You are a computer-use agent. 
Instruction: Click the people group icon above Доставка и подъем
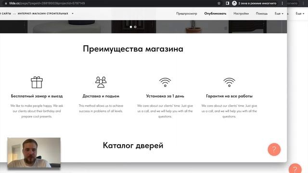pyautogui.click(x=101, y=82)
